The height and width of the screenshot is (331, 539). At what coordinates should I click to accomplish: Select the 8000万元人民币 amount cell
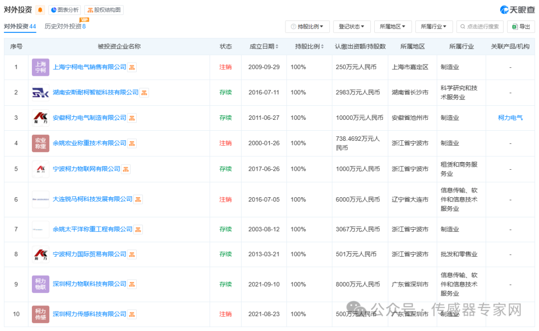click(x=358, y=284)
